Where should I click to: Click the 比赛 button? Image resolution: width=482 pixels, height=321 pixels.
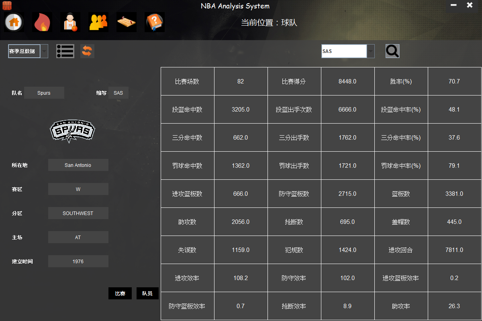(x=120, y=293)
